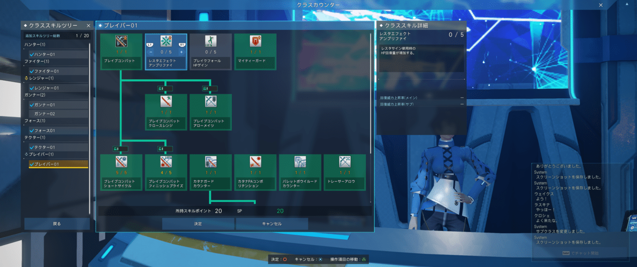This screenshot has height=267, width=637.
Task: Close the クラススキルツリー panel
Action: tap(88, 25)
